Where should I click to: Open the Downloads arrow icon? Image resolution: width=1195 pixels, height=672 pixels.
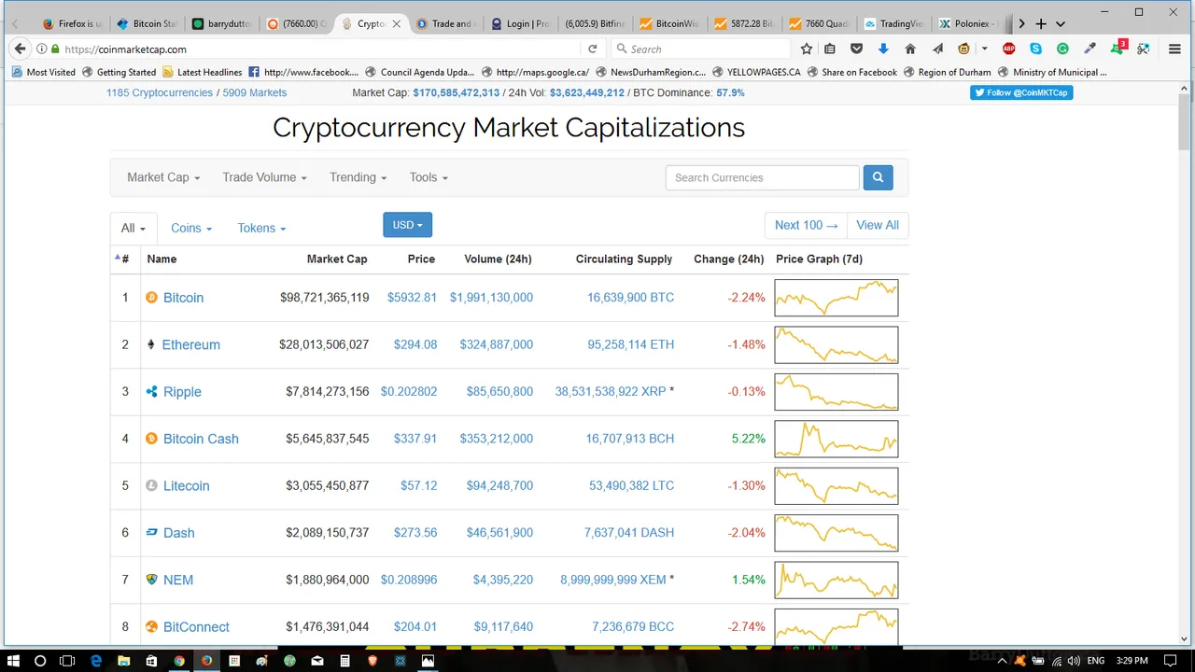[x=883, y=49]
